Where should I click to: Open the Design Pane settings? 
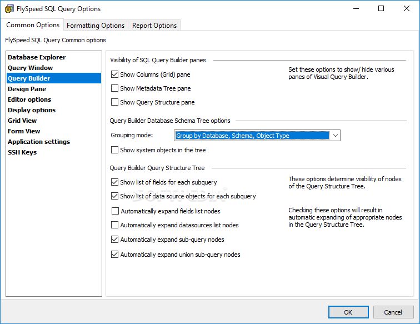(53, 89)
